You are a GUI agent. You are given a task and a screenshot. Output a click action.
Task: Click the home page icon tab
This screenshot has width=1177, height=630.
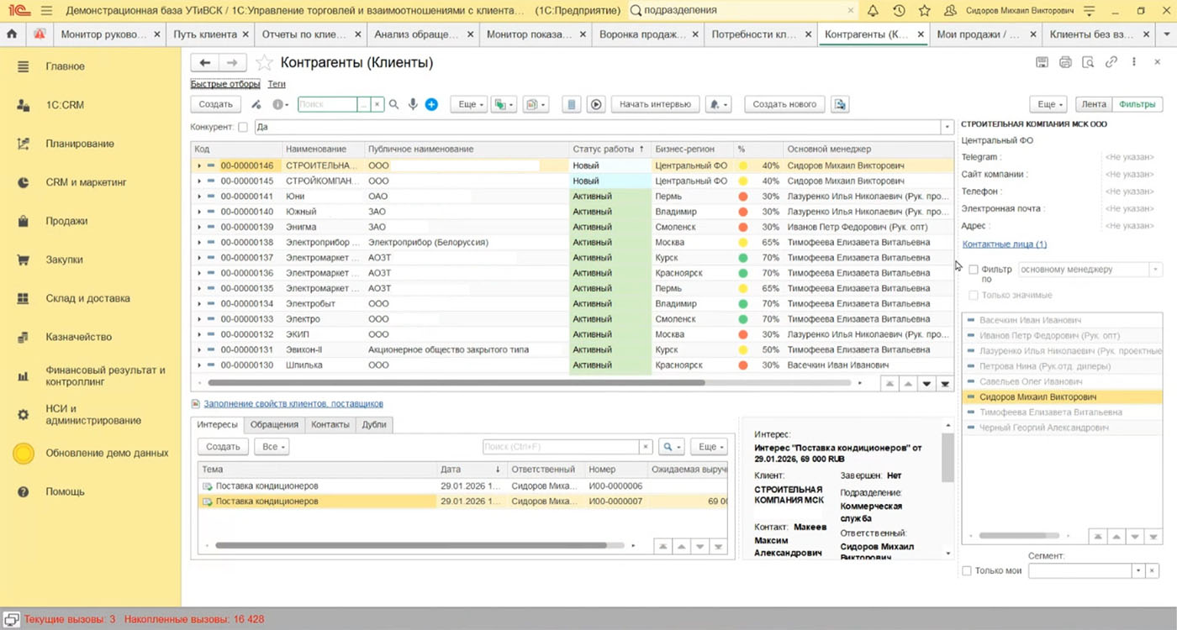pos(12,34)
